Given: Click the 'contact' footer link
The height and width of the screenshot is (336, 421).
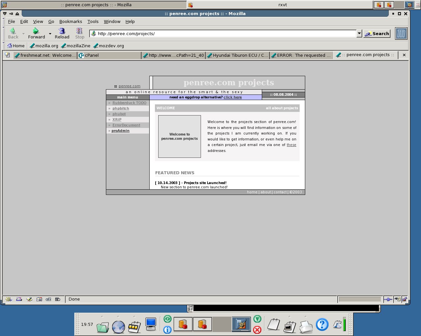Looking at the screenshot, I should 280,192.
